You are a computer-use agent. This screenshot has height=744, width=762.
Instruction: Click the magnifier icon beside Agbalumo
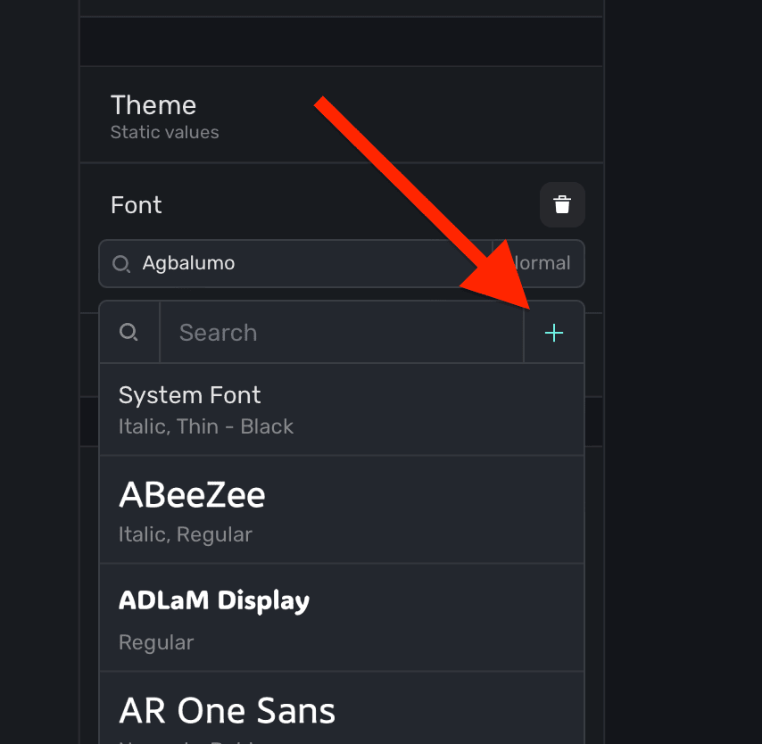click(x=121, y=264)
